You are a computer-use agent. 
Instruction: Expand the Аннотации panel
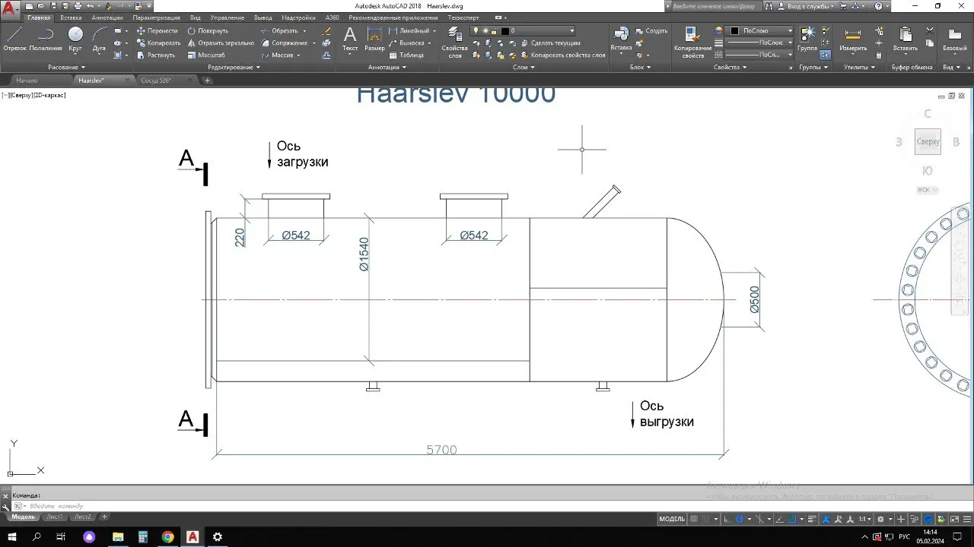tap(387, 67)
